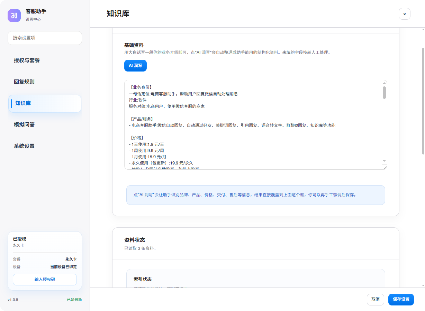Viewport: 425px width, 311px height.
Task: Click the page scrollbar up arrow
Action: tap(423, 30)
